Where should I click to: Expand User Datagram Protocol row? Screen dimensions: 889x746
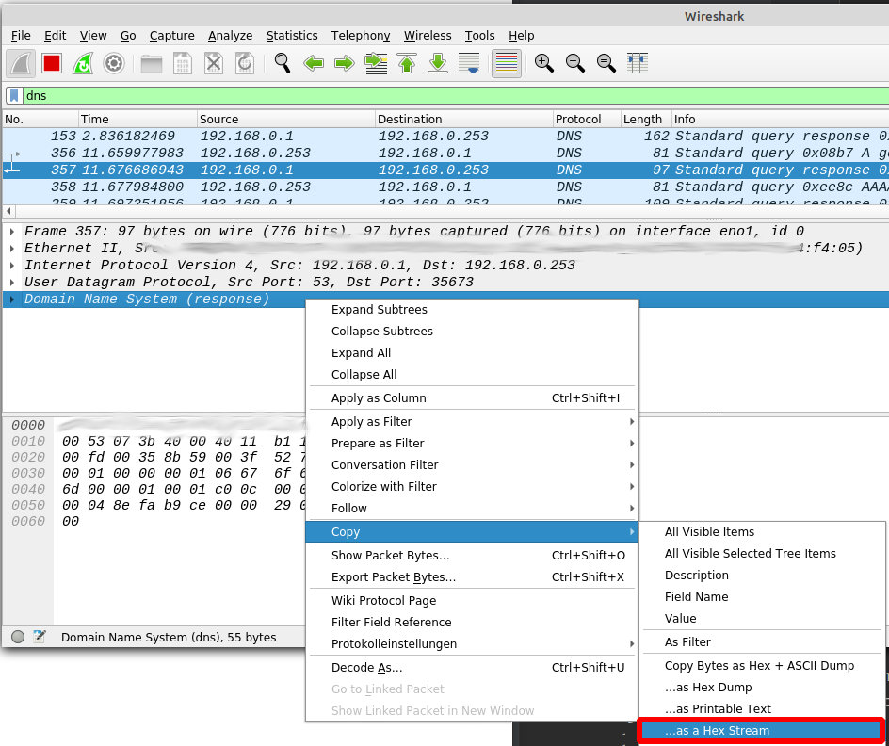point(12,283)
